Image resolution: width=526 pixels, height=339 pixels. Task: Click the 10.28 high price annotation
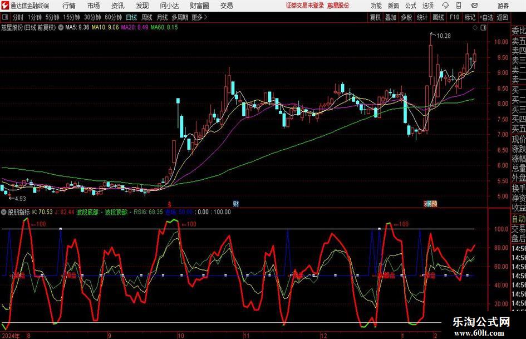click(x=444, y=36)
